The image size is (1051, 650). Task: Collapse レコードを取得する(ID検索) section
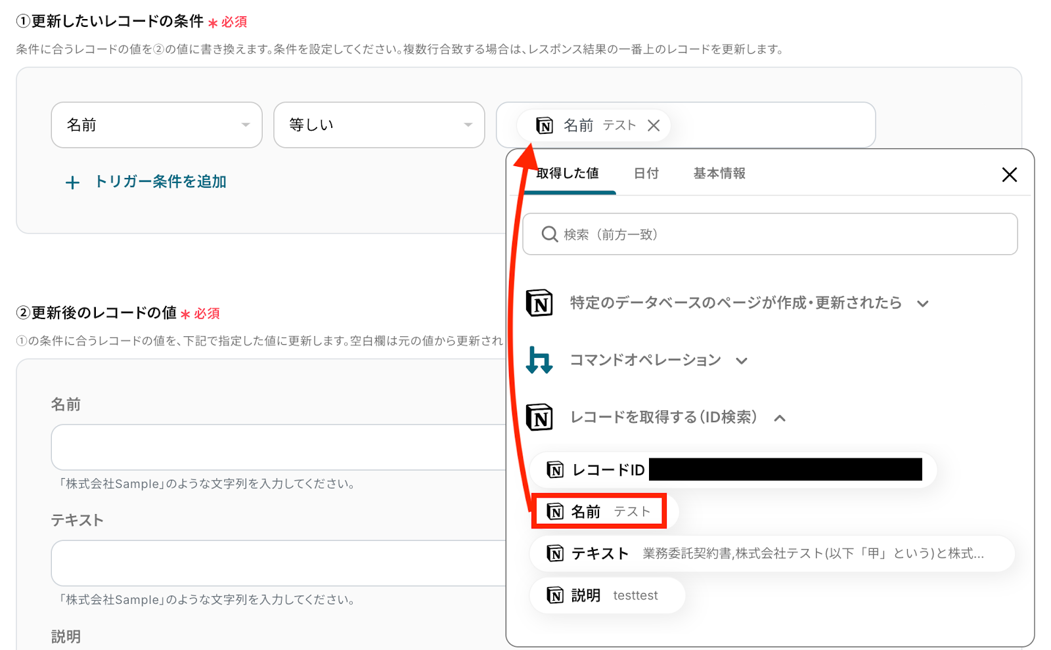click(780, 418)
